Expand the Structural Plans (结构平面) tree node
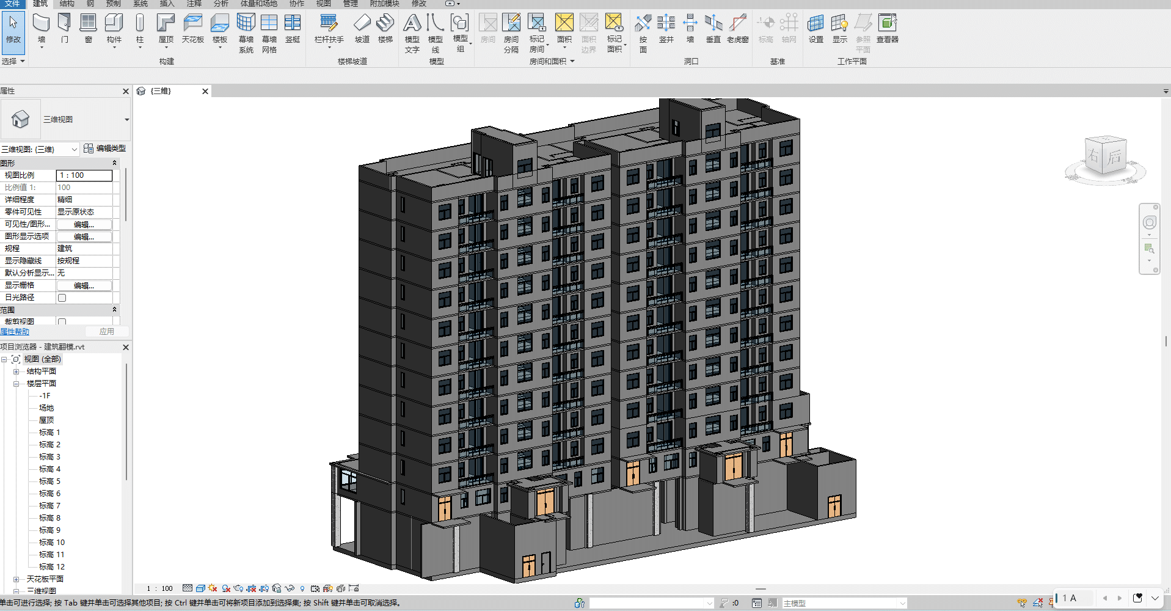The width and height of the screenshot is (1171, 611). pyautogui.click(x=16, y=371)
